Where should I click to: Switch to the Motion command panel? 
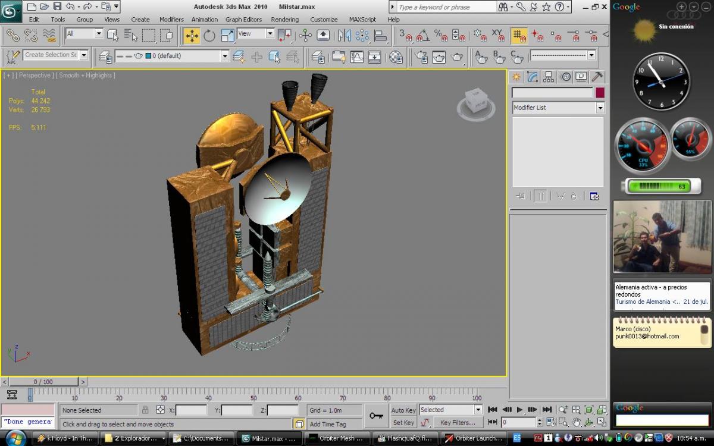[565, 77]
